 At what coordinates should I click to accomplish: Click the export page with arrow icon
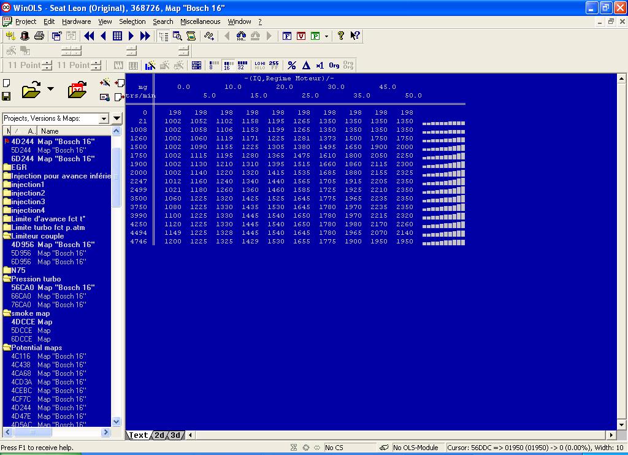click(119, 97)
